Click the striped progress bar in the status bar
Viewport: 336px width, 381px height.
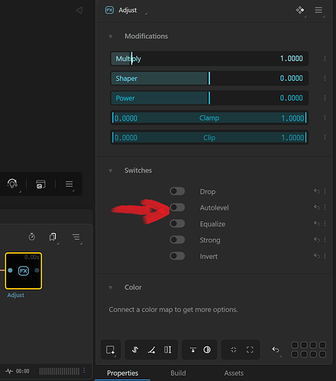[x=60, y=371]
